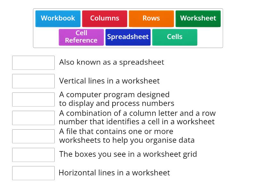The height and width of the screenshot is (192, 256).
Task: Click answer box next to 'A computer program designed'
Action: tap(33, 100)
